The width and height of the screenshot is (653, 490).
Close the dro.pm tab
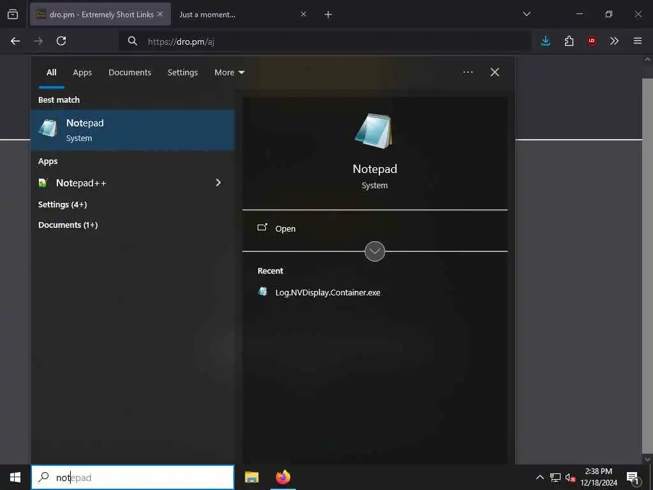click(160, 14)
